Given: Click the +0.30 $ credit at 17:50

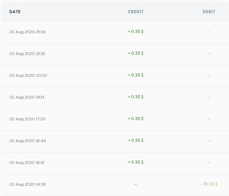Looking at the screenshot, I should click(x=136, y=119).
